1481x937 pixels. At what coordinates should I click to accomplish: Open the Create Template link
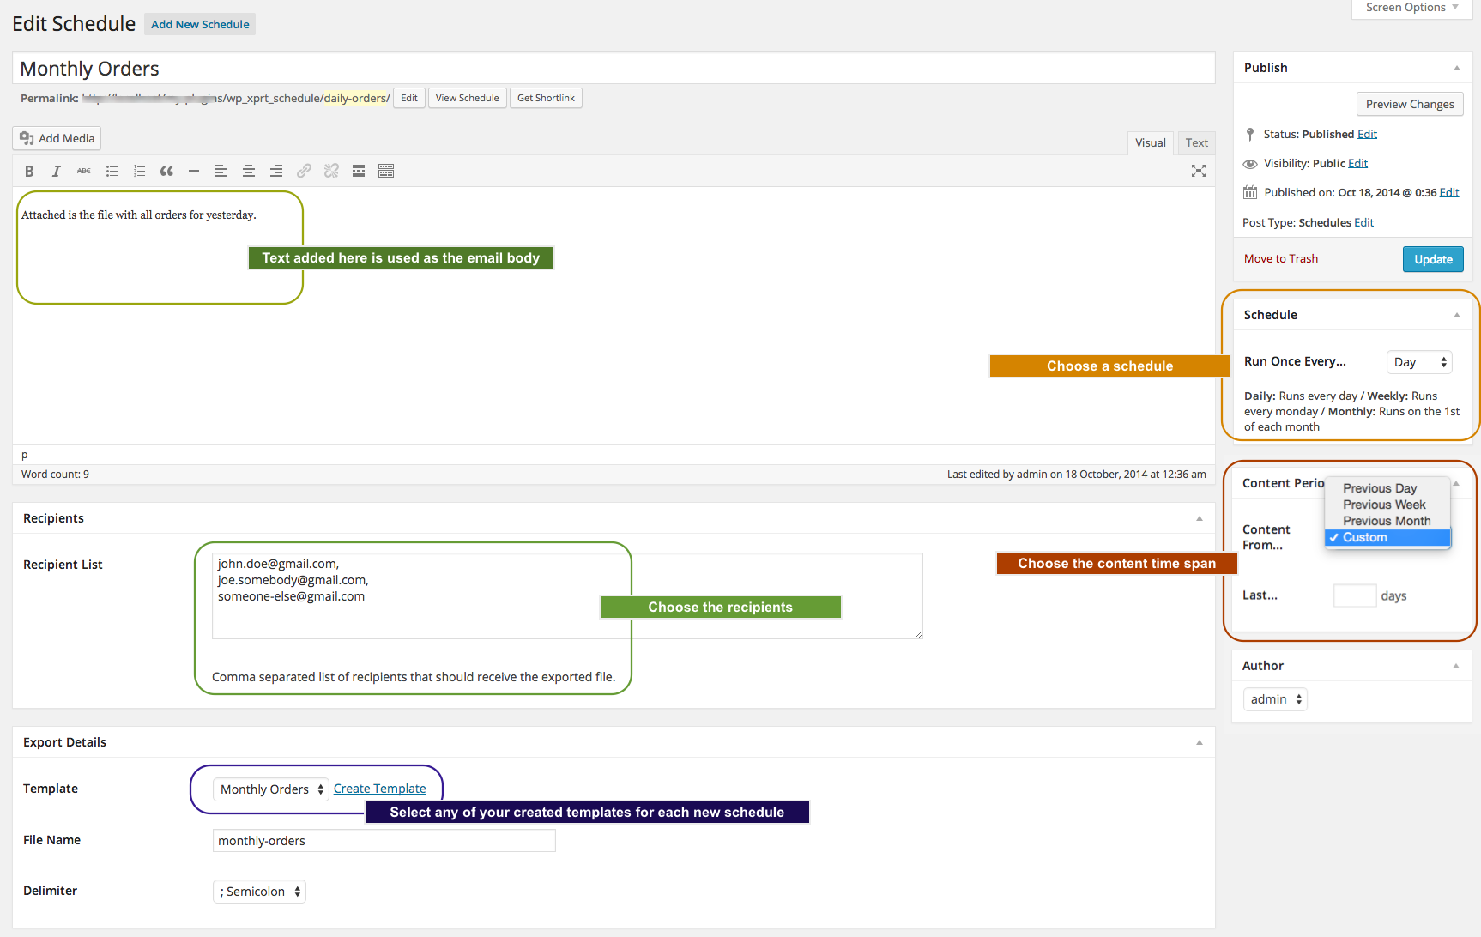tap(379, 789)
